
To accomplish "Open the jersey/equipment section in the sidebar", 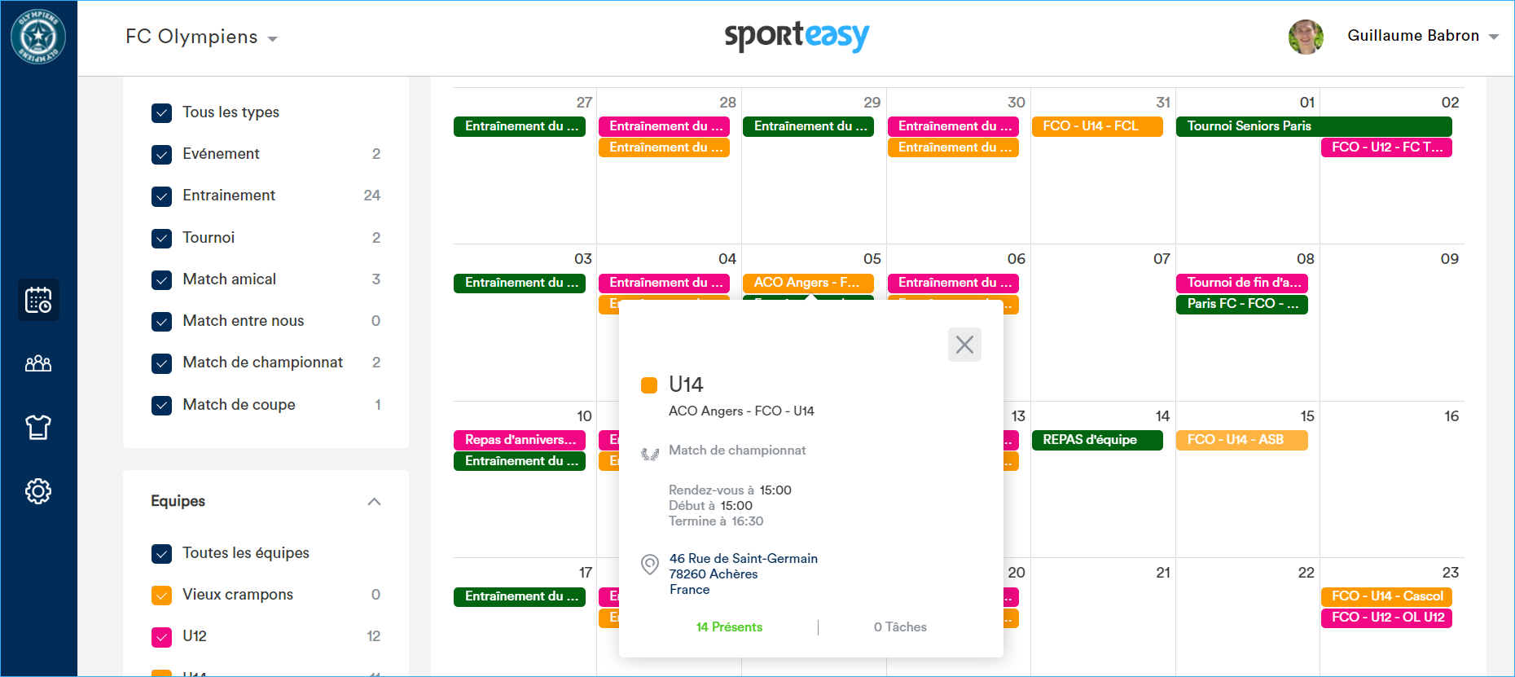I will pyautogui.click(x=38, y=427).
